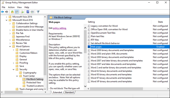
Task: Click the tree pane horizontal scrollbar thumb
Action: click(x=13, y=92)
